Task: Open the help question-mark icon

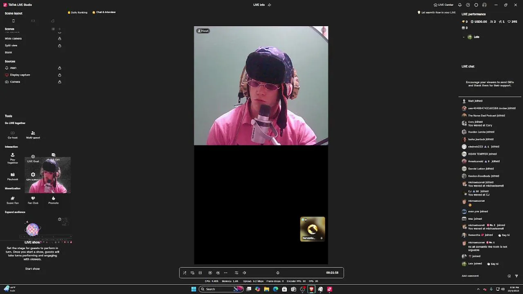Action: click(x=468, y=5)
